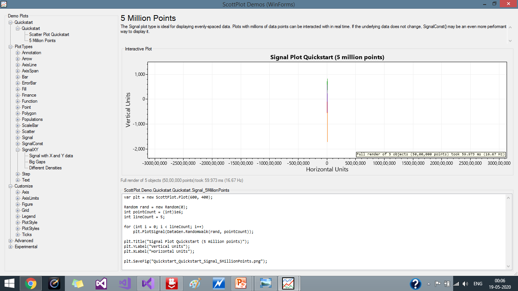
Task: Select the Legend customization demo
Action: (x=30, y=216)
